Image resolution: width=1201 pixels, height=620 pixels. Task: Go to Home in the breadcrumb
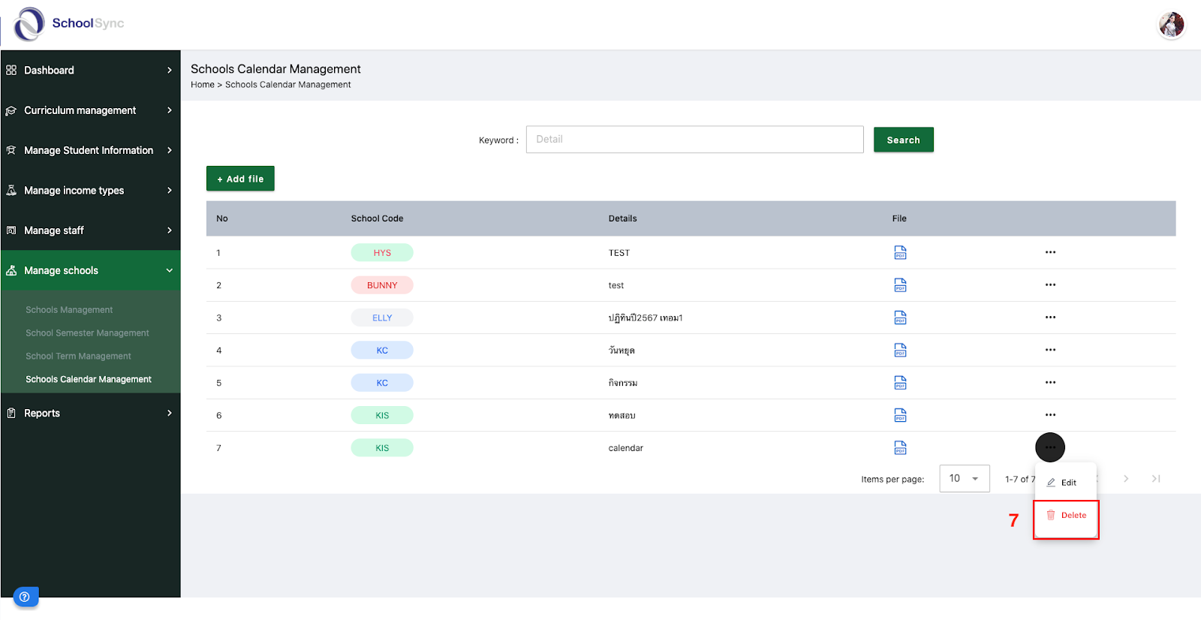(x=203, y=85)
